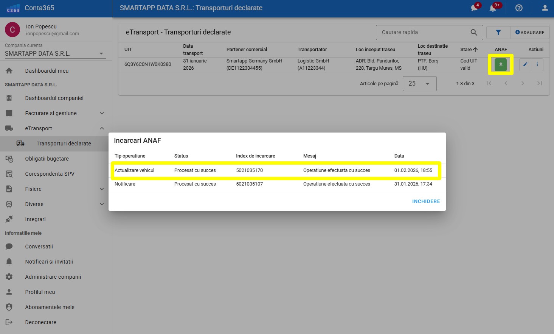Click the ADAUGARE button

[529, 33]
